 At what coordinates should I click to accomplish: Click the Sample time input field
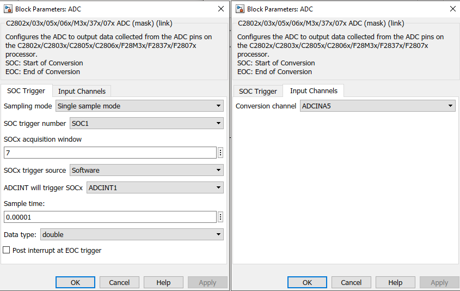tap(110, 217)
